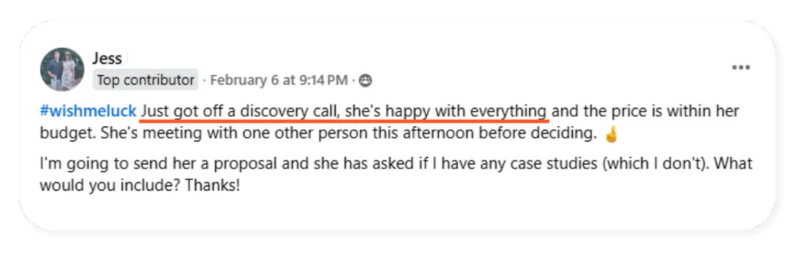This screenshot has height=258, width=803.
Task: Click the Top contributor badge
Action: tap(146, 81)
